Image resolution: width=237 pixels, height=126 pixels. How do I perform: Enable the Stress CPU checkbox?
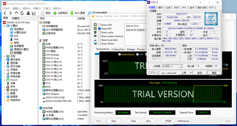coord(99,25)
